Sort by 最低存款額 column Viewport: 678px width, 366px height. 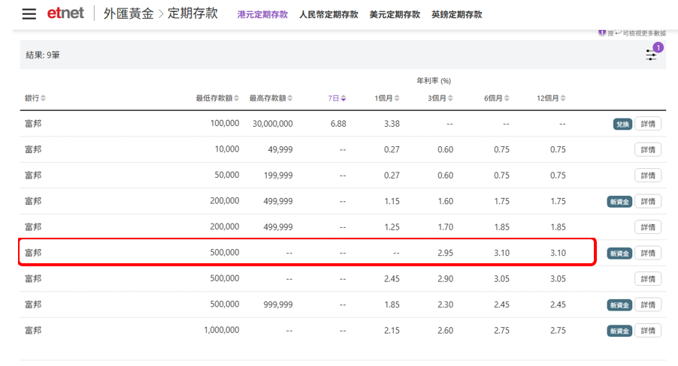pyautogui.click(x=217, y=98)
